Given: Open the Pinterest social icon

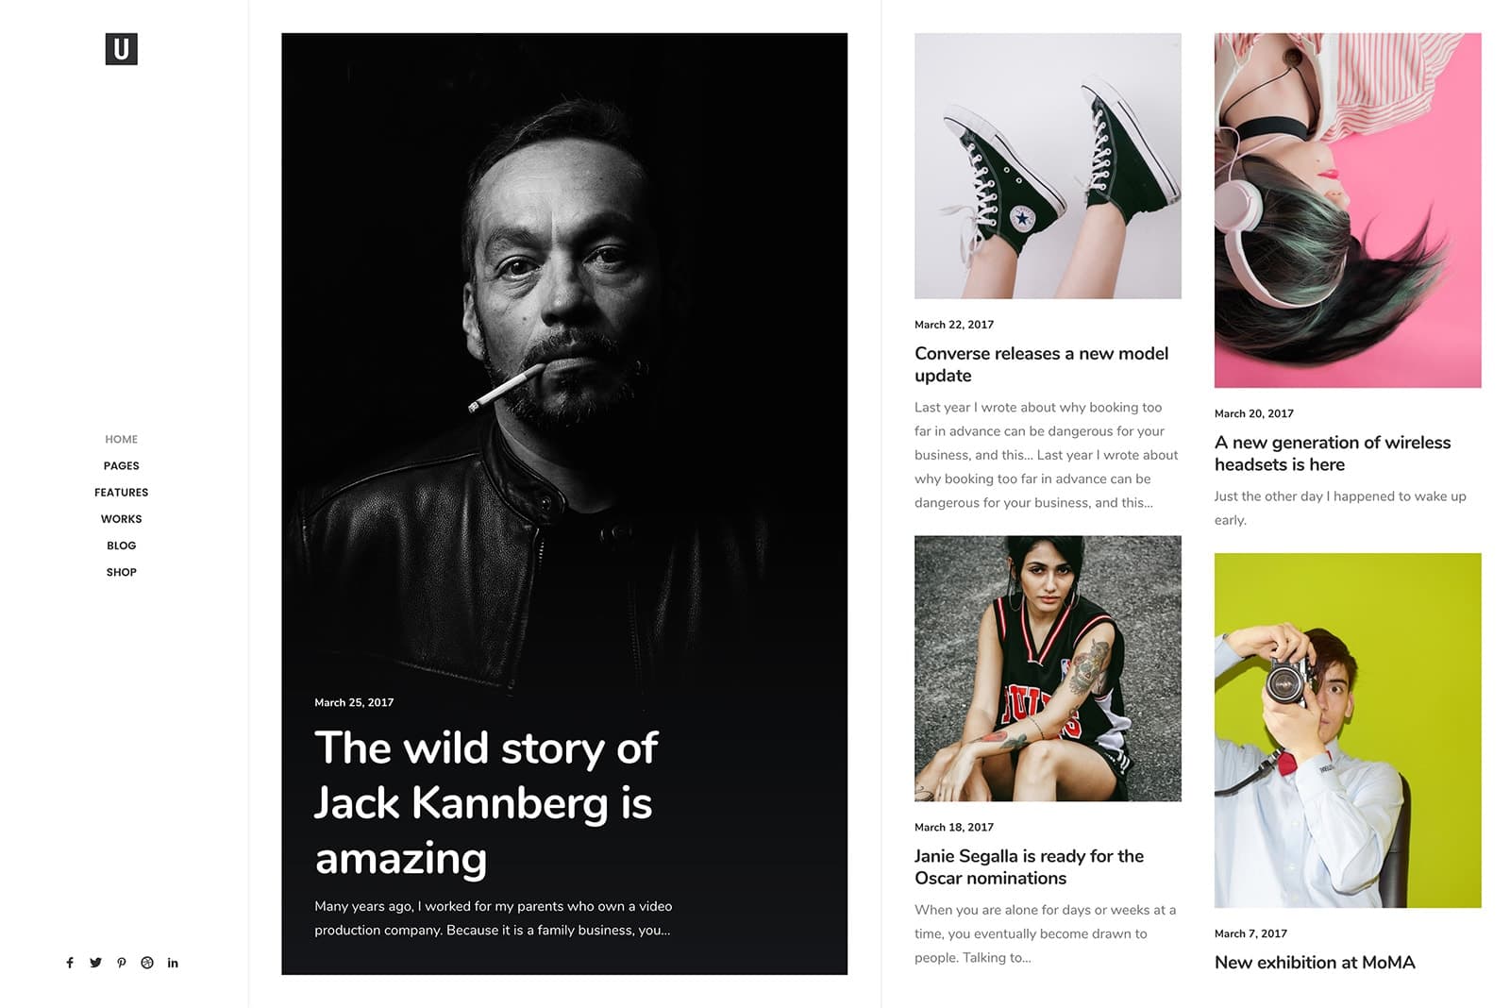Looking at the screenshot, I should 122,963.
